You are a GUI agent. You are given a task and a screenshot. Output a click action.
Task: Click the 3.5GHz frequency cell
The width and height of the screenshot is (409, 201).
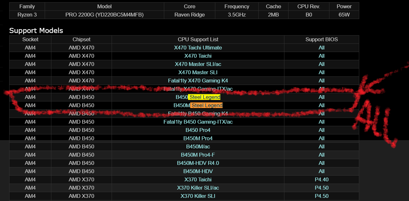(237, 15)
